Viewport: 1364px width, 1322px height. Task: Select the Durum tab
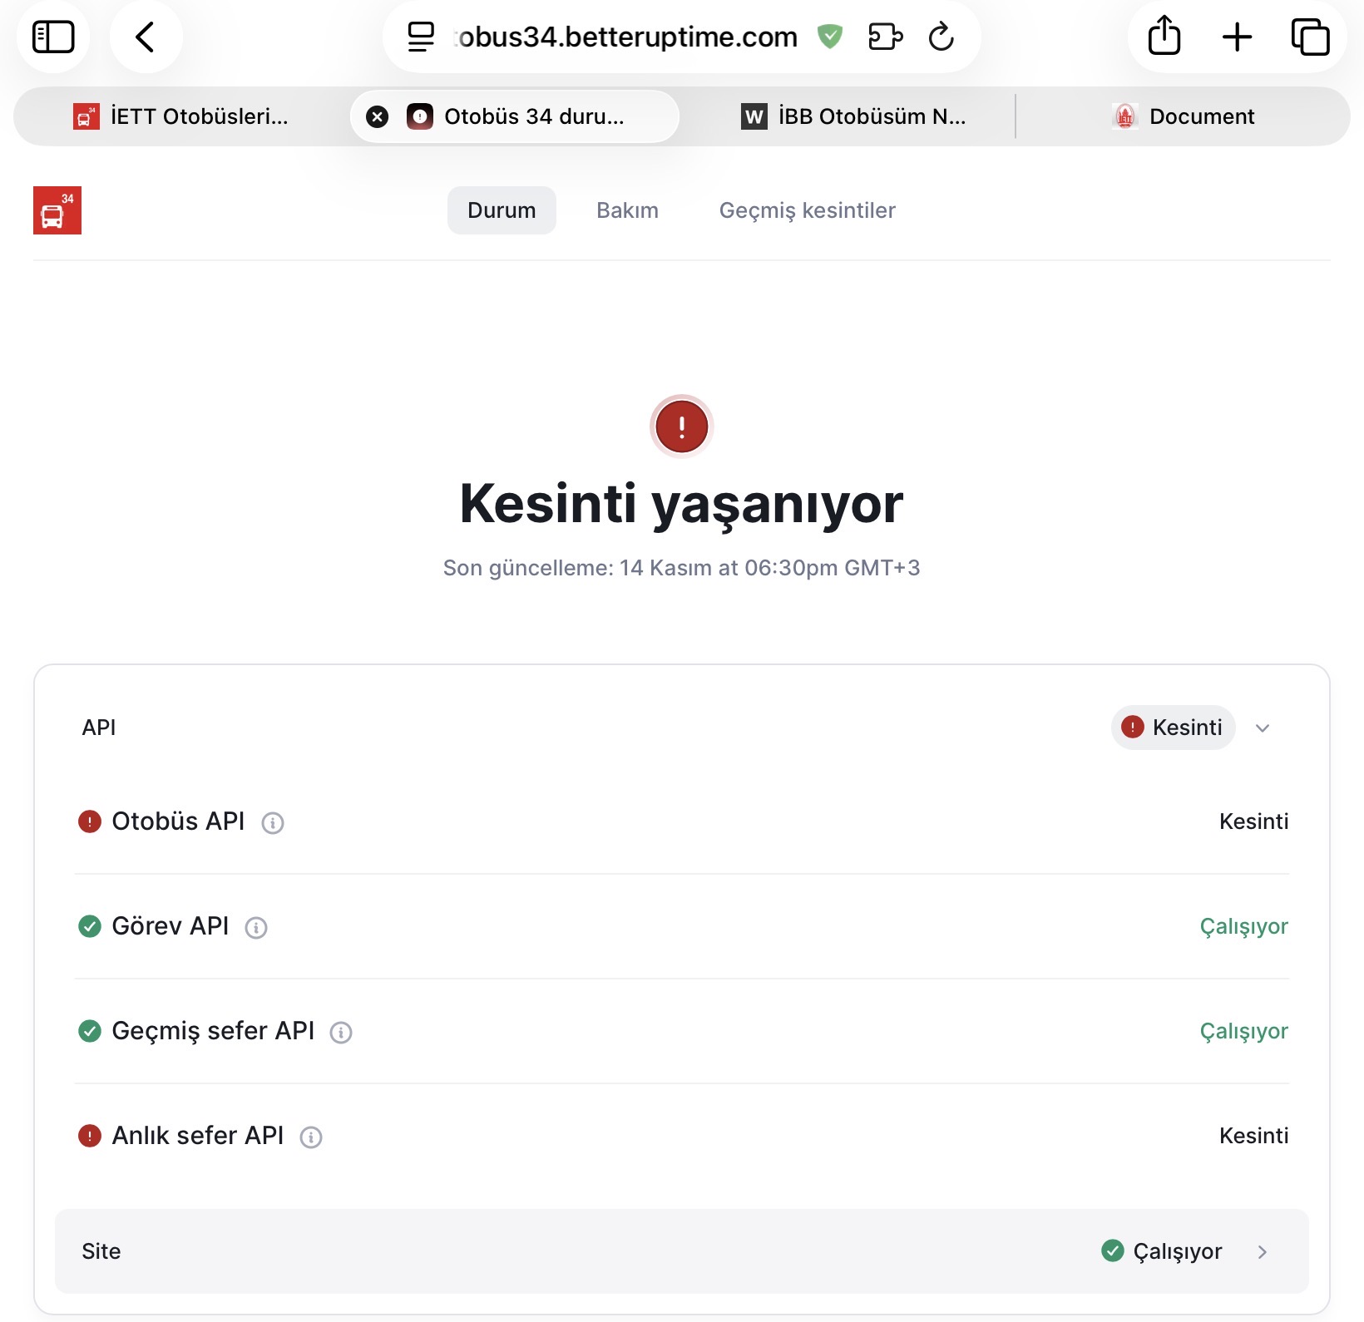(502, 210)
